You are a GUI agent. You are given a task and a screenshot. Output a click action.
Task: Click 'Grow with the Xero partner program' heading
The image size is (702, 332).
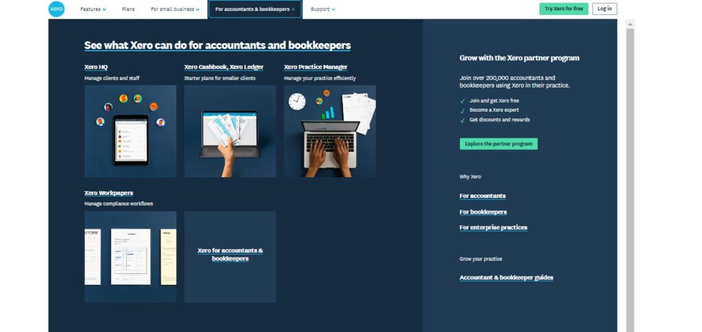520,58
